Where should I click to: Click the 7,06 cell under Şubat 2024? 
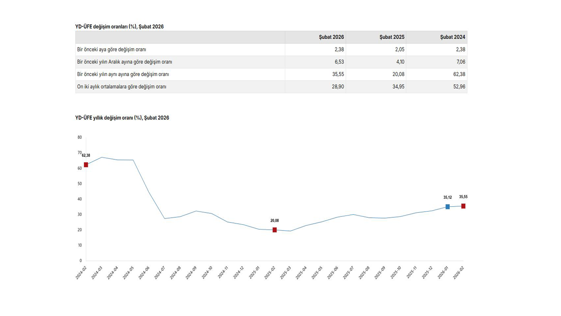(460, 62)
